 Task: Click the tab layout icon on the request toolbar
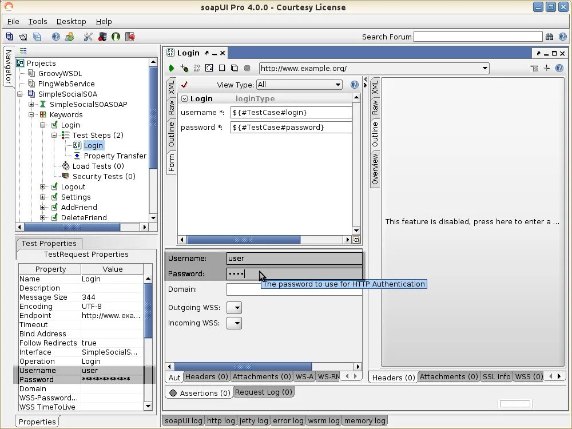pyautogui.click(x=534, y=68)
